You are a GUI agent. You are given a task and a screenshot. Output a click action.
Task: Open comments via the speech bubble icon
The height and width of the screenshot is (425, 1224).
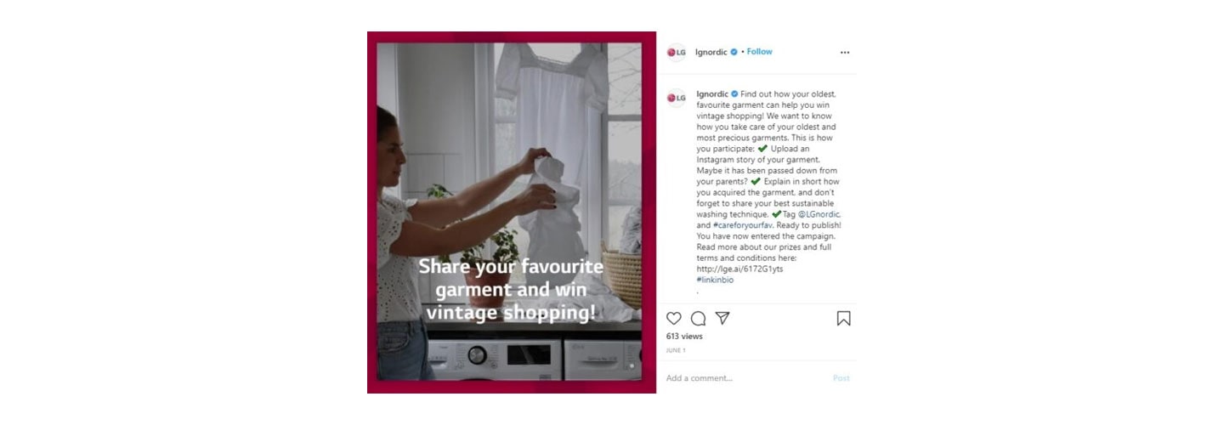click(x=699, y=319)
